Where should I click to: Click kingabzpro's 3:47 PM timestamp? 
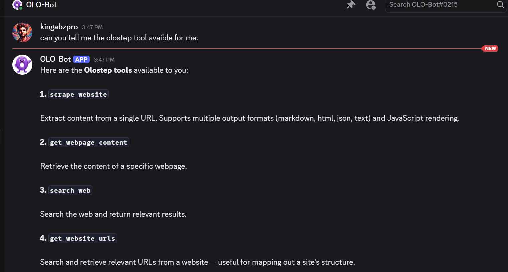(92, 27)
